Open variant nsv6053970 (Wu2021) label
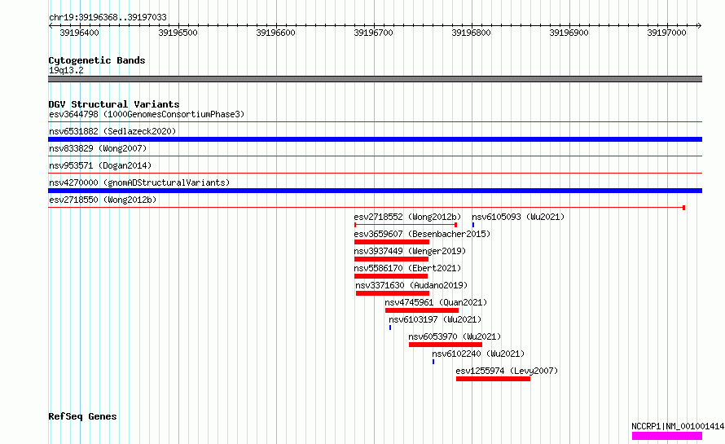 [455, 336]
